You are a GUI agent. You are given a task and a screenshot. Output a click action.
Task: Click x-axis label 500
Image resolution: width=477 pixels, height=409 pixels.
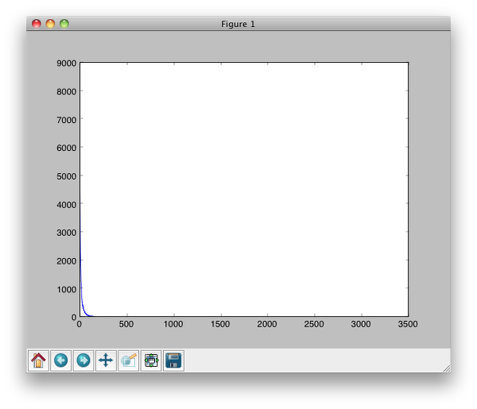coord(126,324)
